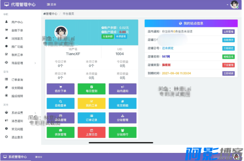
Task: Click the expiry date 2027-09-08 11:33:04
Action: tap(176, 73)
